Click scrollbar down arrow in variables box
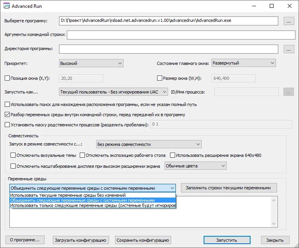 click(274, 224)
